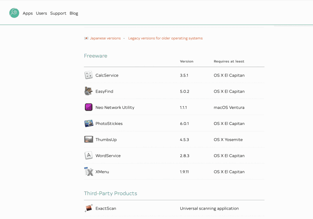Open the Neo Network Utility link
313x219 pixels.
115,107
